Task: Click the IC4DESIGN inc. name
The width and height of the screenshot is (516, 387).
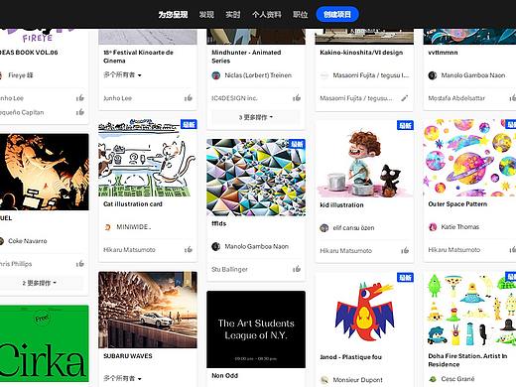Action: click(234, 98)
